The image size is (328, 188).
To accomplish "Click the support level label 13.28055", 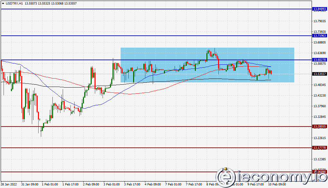I will point(320,127).
